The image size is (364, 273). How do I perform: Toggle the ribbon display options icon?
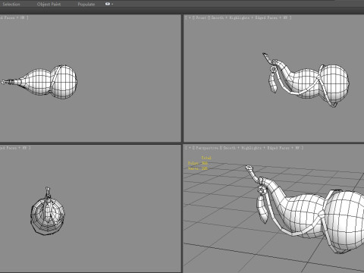tap(108, 4)
